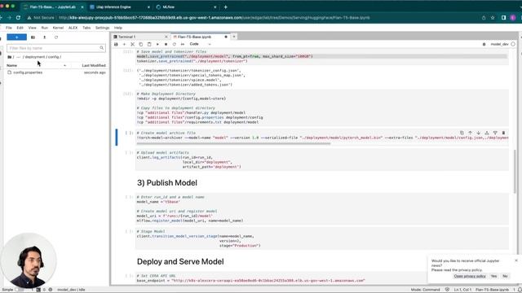This screenshot has height=293, width=522.
Task: Restart the kernel with the circular arrow icon
Action: [174, 44]
